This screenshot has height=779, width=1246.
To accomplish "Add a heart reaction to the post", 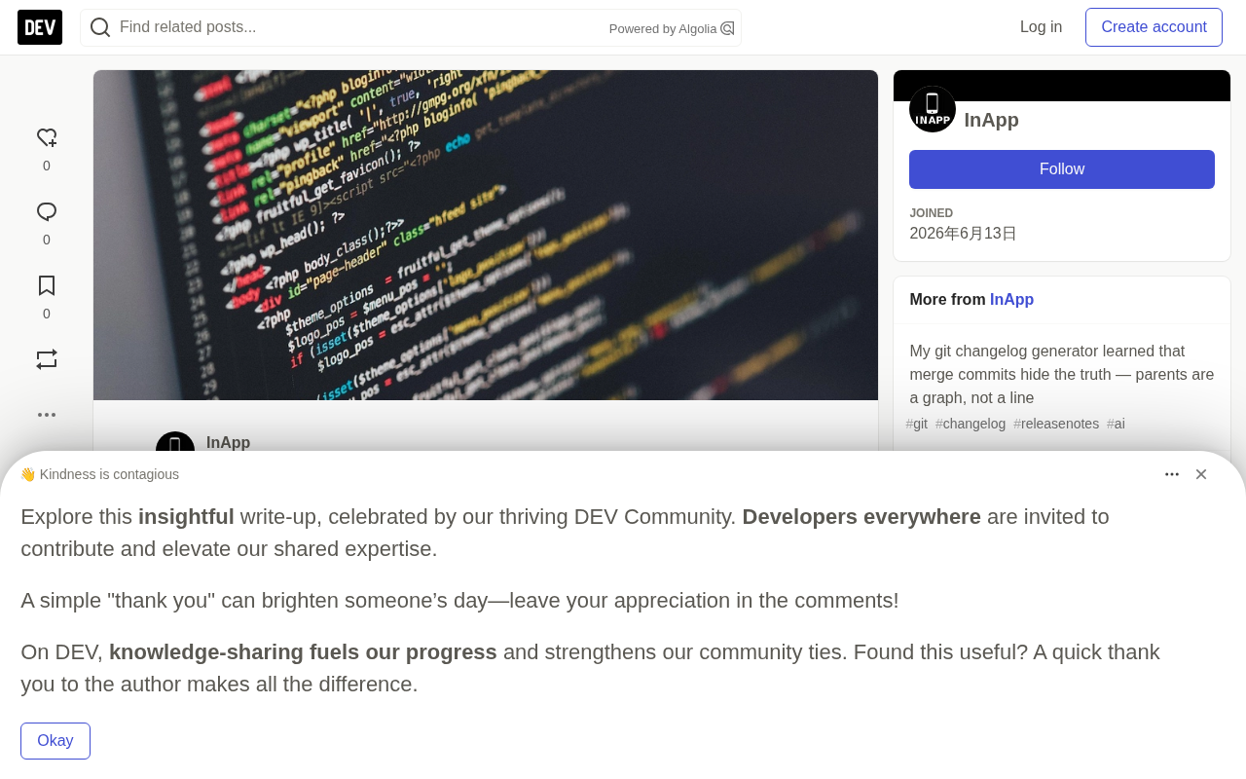I will pyautogui.click(x=47, y=138).
